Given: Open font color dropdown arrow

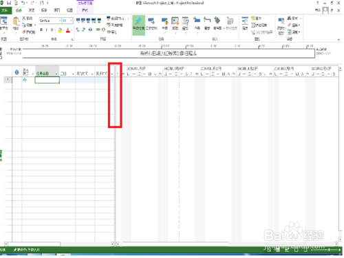Looking at the screenshot, I should coord(72,30).
